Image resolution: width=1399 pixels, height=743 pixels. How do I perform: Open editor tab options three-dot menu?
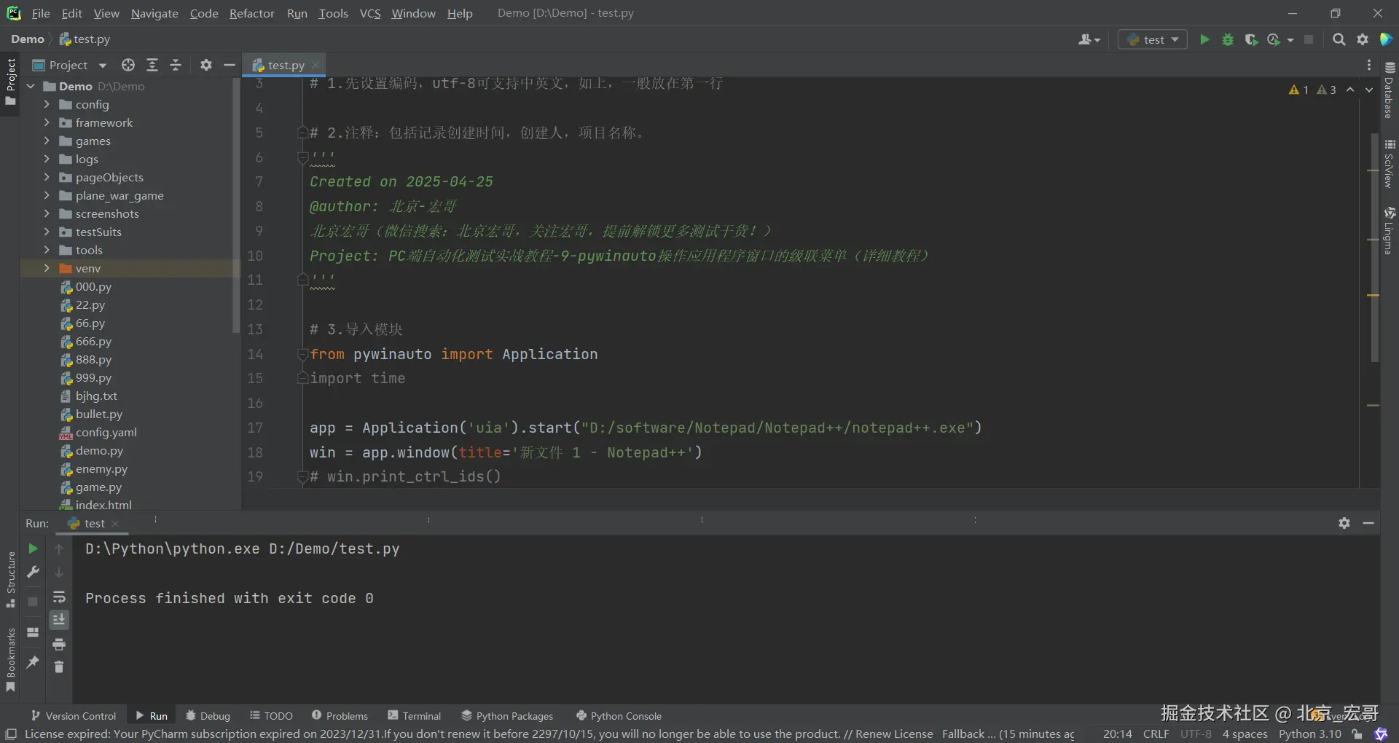(x=1369, y=65)
